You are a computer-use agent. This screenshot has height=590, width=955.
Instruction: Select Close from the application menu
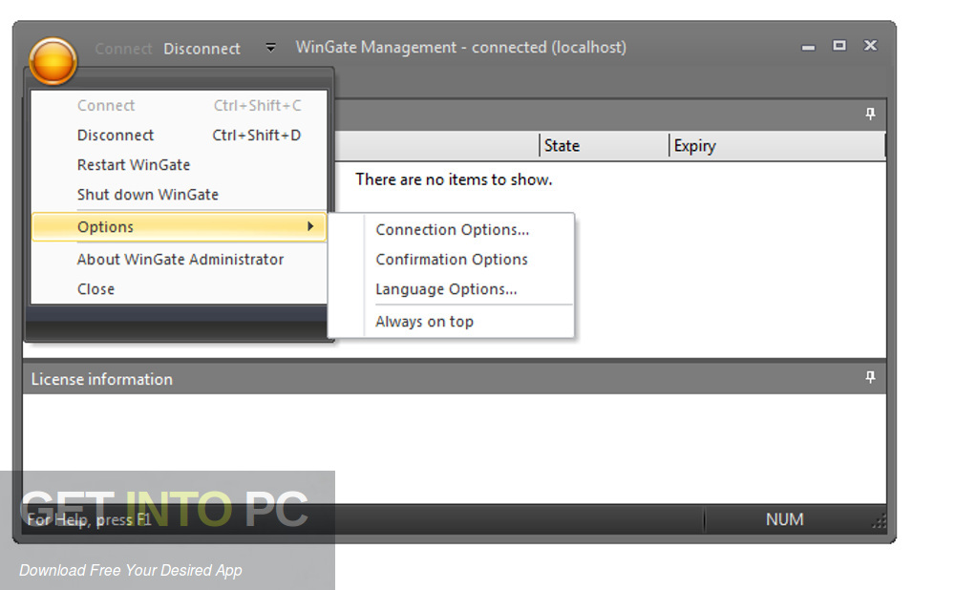(x=180, y=289)
